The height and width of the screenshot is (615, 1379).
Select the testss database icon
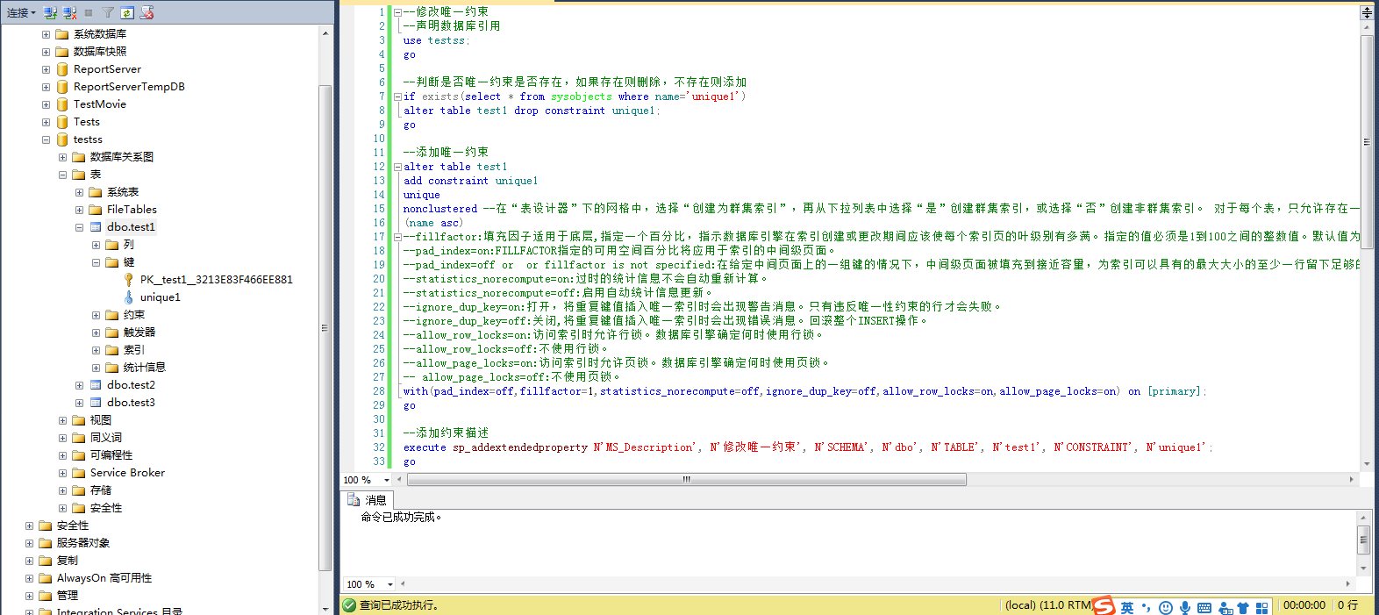[x=62, y=139]
